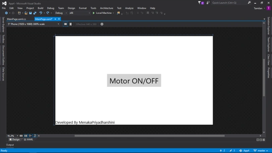The height and width of the screenshot is (153, 272).
Task: Open the Document Outline side panel
Action: click(x=3, y=55)
